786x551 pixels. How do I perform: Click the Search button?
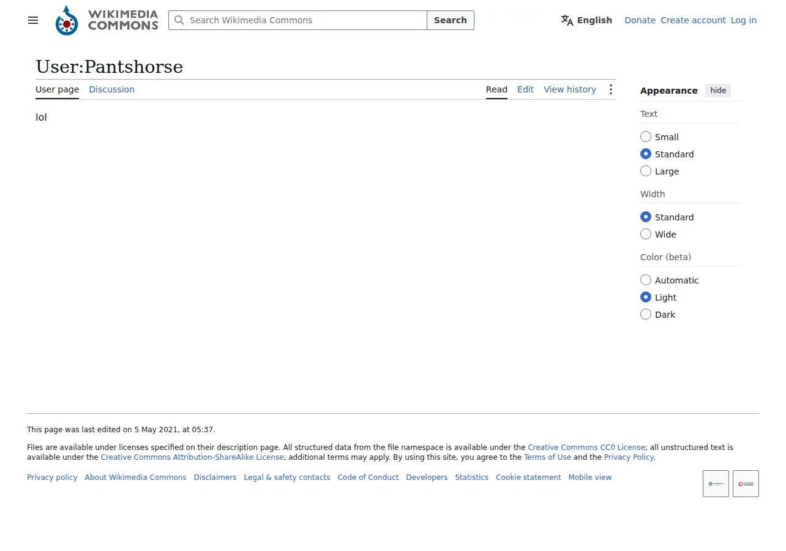451,20
